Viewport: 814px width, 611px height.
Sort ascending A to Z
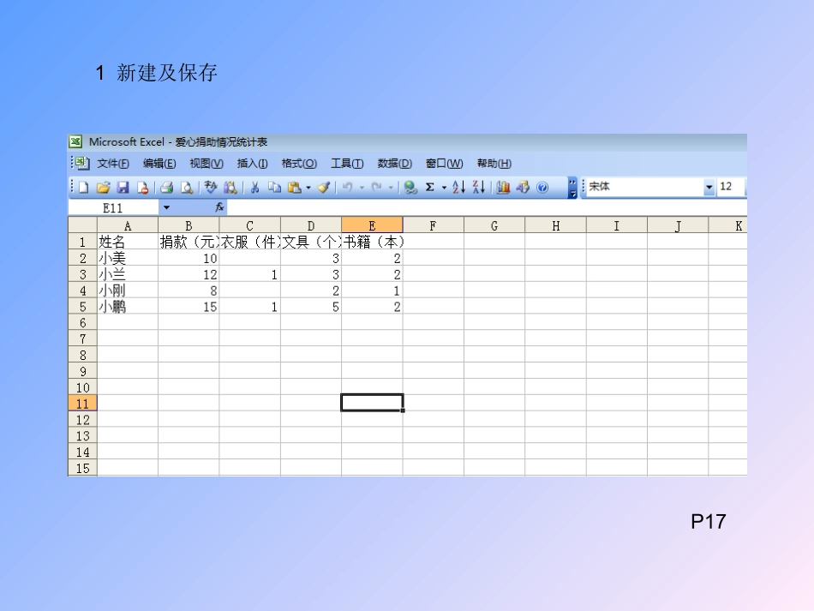458,188
